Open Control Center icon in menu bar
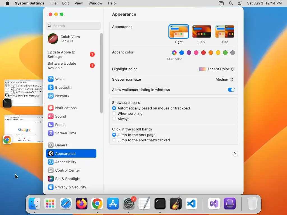This screenshot has width=287, height=215. tap(240, 3)
